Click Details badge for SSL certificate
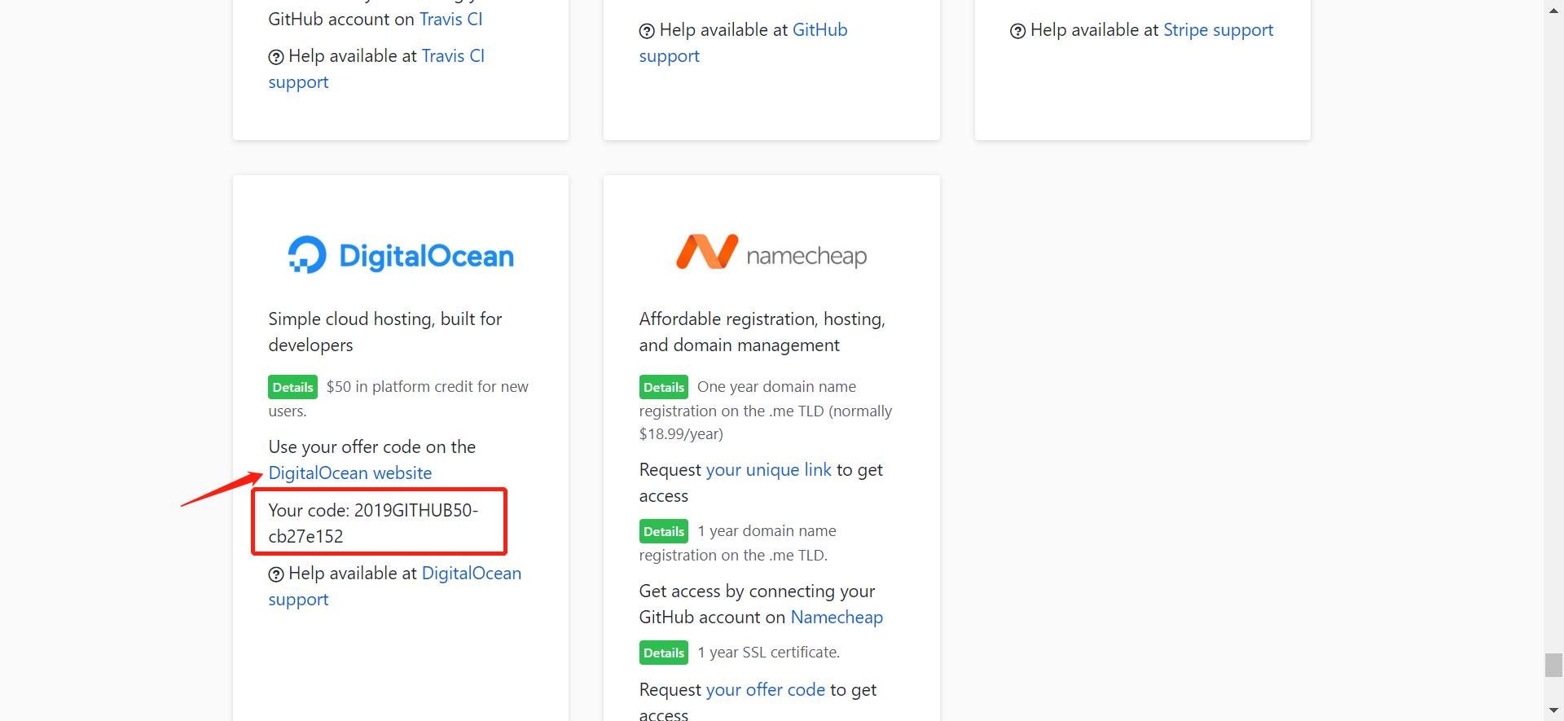This screenshot has width=1564, height=721. point(663,653)
